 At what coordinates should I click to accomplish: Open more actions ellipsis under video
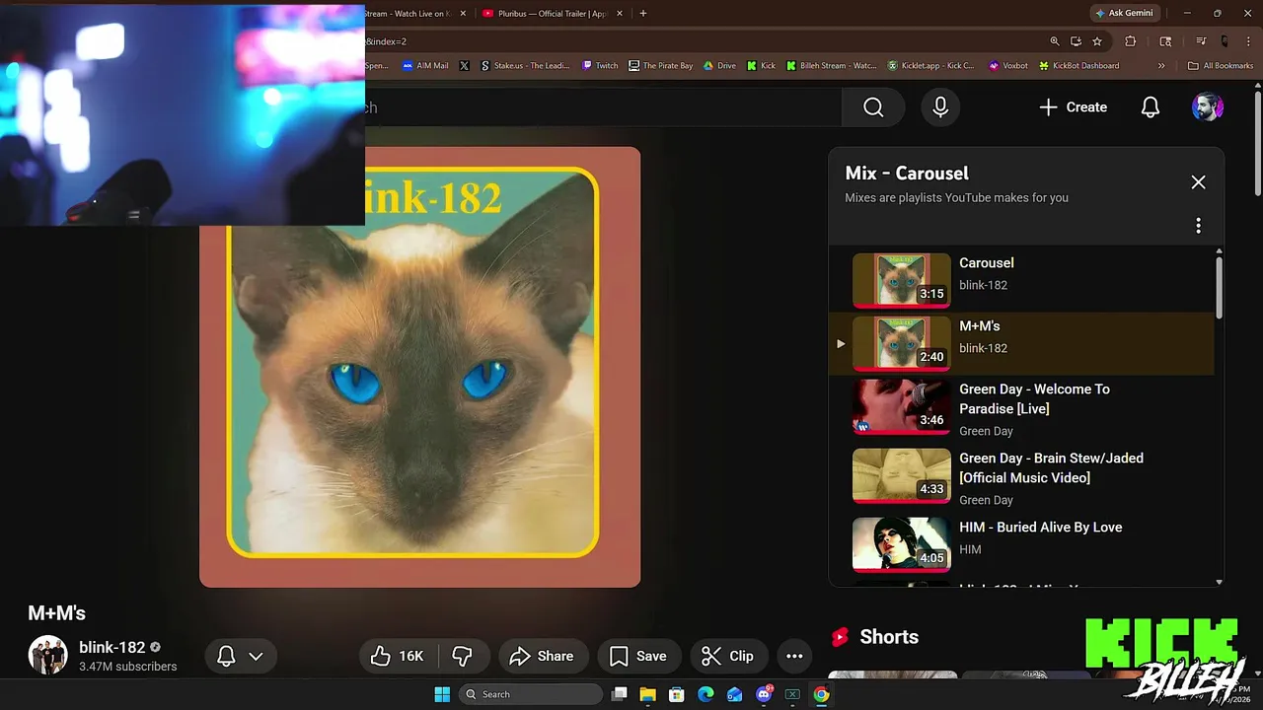pyautogui.click(x=794, y=656)
